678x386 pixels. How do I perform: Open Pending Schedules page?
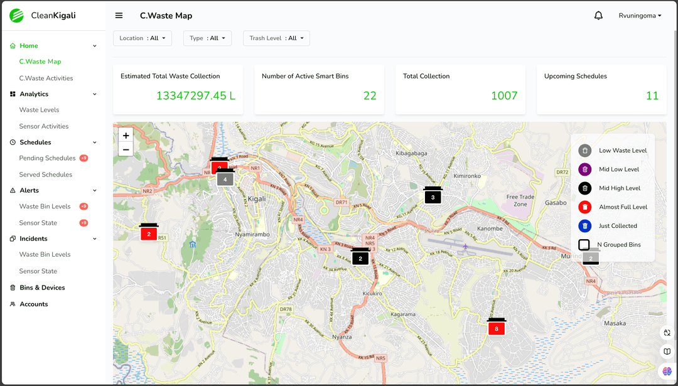pyautogui.click(x=47, y=158)
